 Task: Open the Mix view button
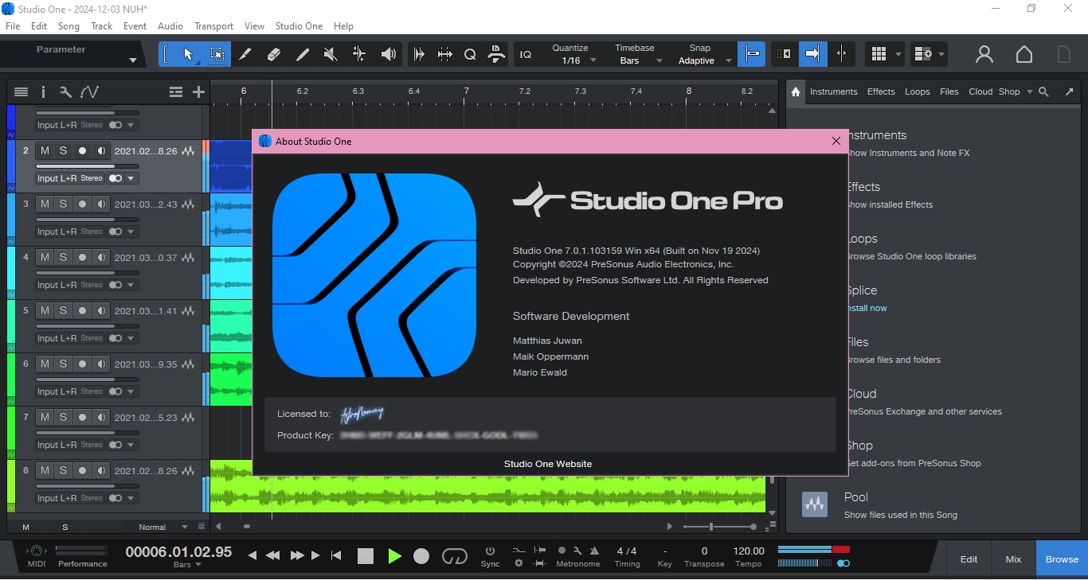[x=1013, y=559]
